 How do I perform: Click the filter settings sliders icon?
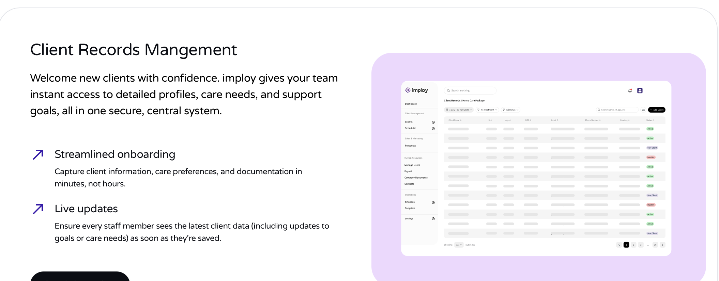(x=643, y=110)
